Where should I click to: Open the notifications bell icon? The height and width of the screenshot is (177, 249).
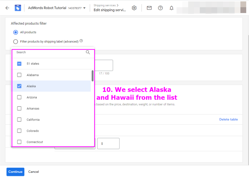point(171,8)
